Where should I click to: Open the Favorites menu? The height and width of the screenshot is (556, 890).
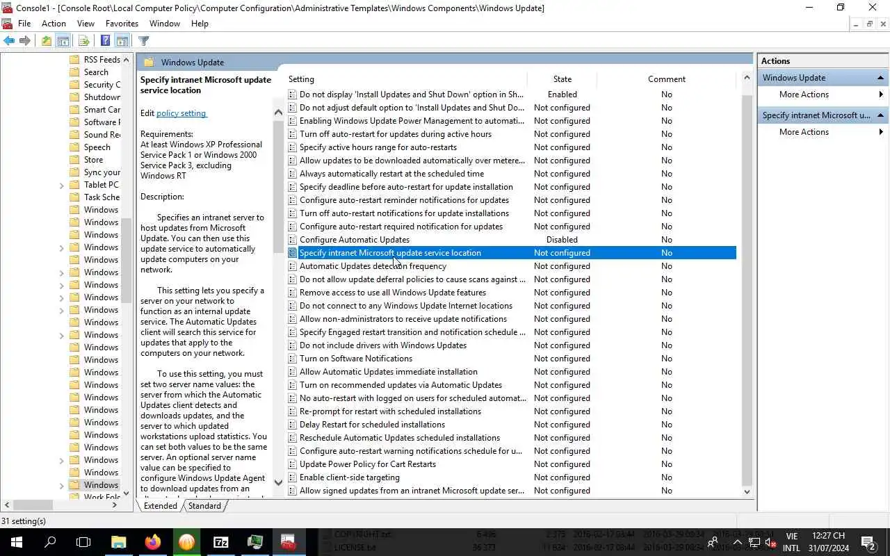click(x=122, y=23)
